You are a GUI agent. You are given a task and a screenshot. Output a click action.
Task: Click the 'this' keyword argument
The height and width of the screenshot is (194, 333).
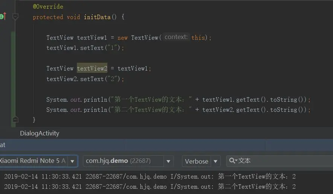198,38
